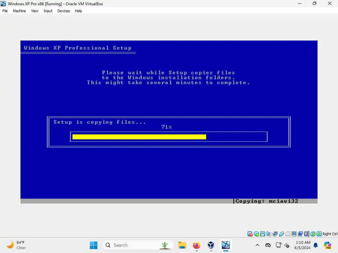
Task: Open Copilot preview from the taskbar
Action: (327, 245)
